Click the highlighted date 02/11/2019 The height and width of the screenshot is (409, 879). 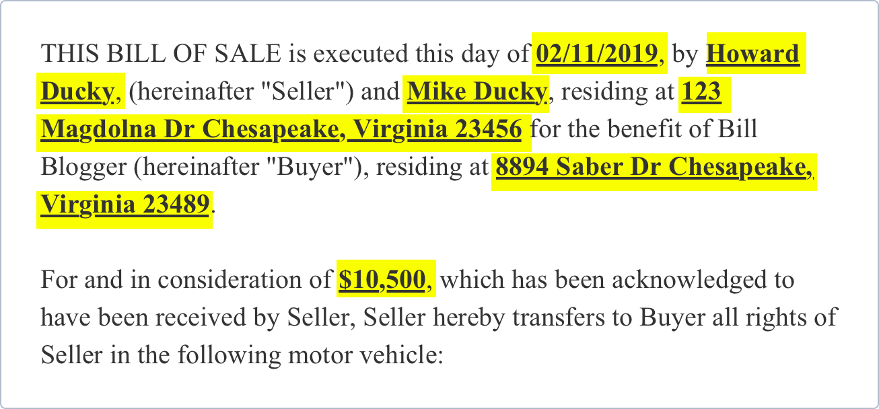click(x=595, y=53)
